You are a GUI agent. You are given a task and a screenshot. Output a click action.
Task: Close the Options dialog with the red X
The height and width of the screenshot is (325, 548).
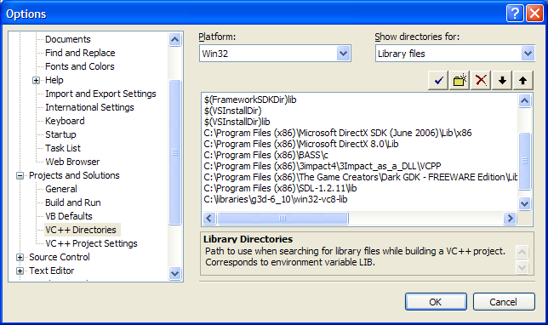(534, 14)
